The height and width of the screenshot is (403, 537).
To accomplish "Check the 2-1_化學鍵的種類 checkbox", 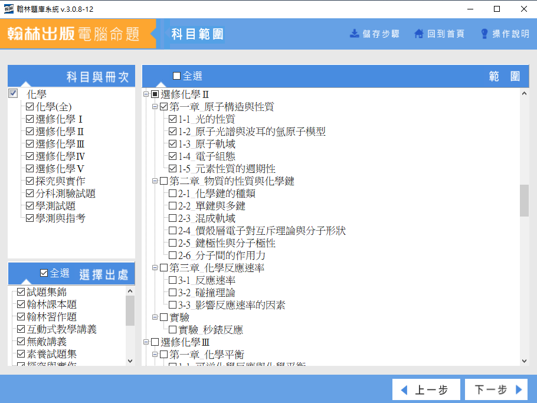I will 172,194.
